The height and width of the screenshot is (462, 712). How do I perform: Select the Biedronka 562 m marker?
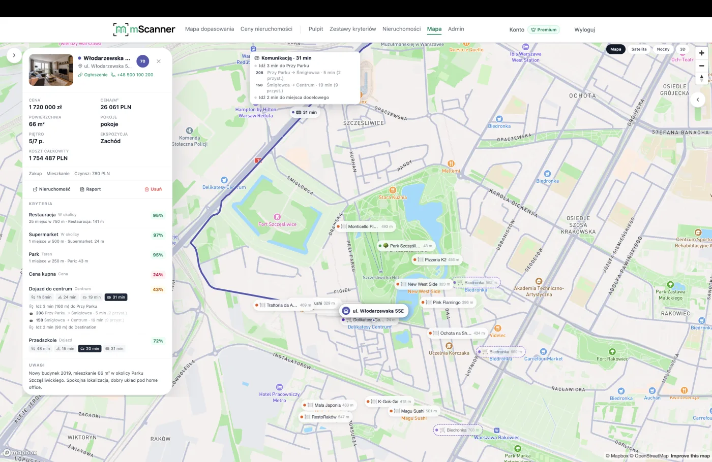point(476,283)
